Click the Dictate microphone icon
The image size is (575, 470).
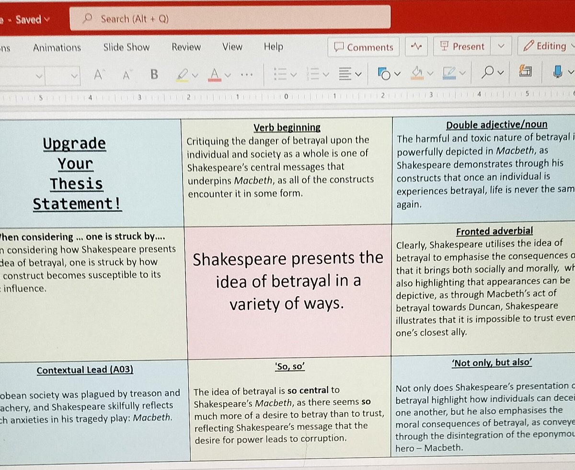[x=557, y=72]
